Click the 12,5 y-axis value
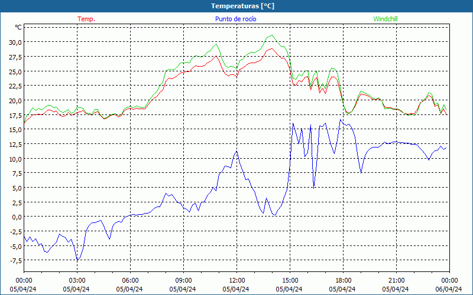This screenshot has width=473, height=295. pyautogui.click(x=15, y=144)
